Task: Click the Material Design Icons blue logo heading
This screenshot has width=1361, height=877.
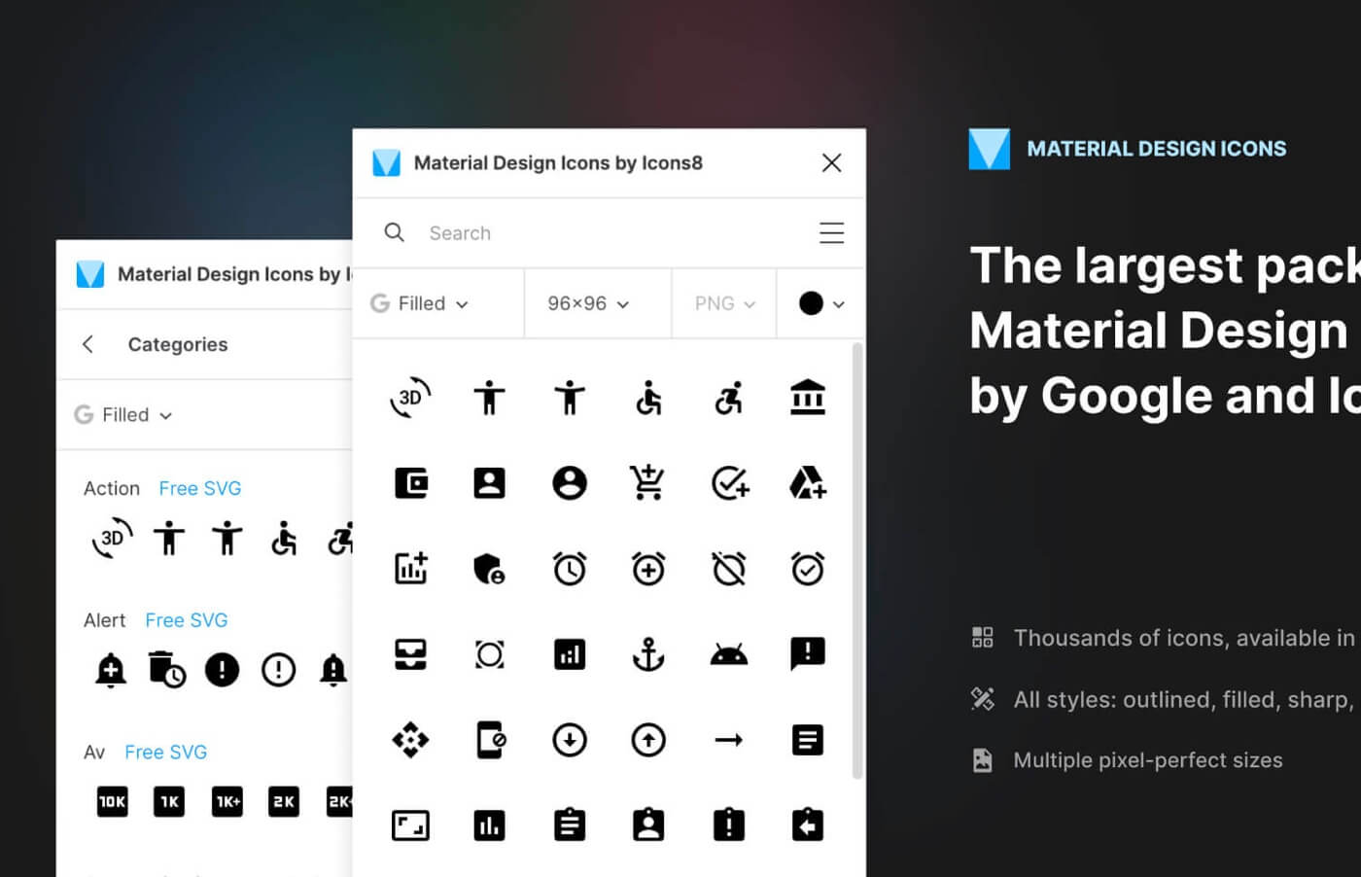Action: tap(1128, 149)
